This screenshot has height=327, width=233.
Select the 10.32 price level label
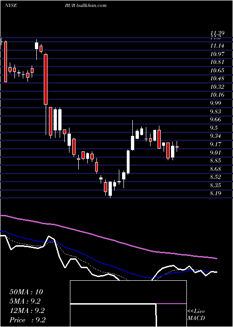click(x=217, y=87)
